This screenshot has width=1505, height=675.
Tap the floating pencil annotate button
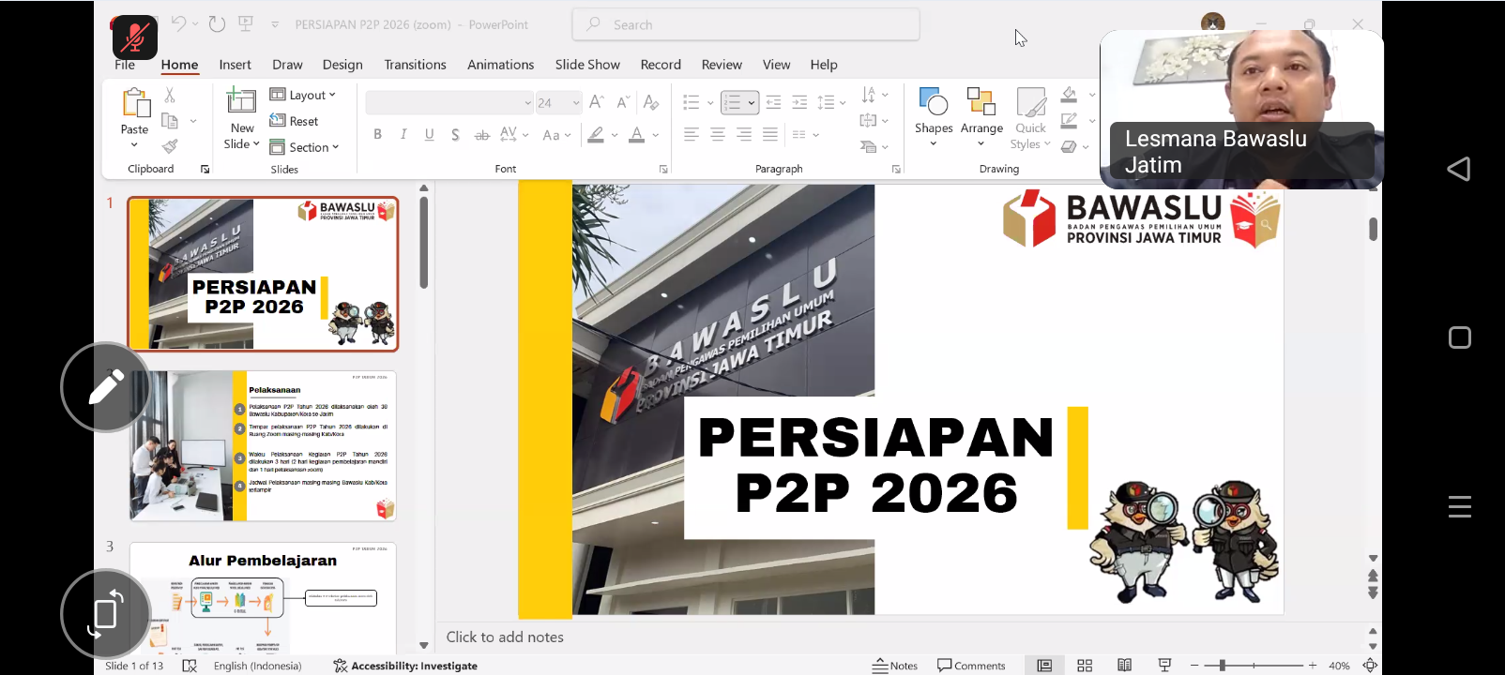coord(106,387)
